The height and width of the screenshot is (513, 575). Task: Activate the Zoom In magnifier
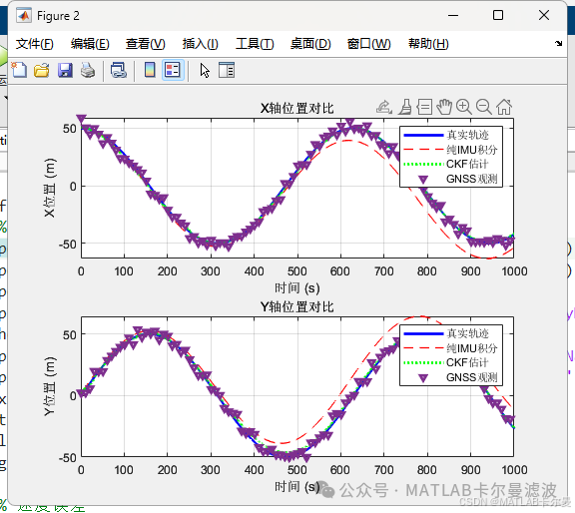[464, 107]
